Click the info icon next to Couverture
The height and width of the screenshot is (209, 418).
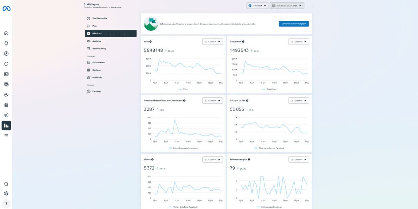[243, 41]
